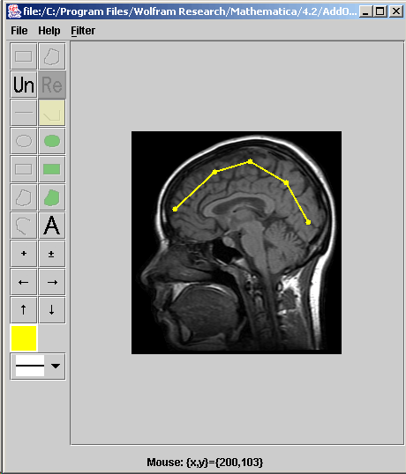Select the filled green polygon tool
406x474 pixels.
point(52,197)
